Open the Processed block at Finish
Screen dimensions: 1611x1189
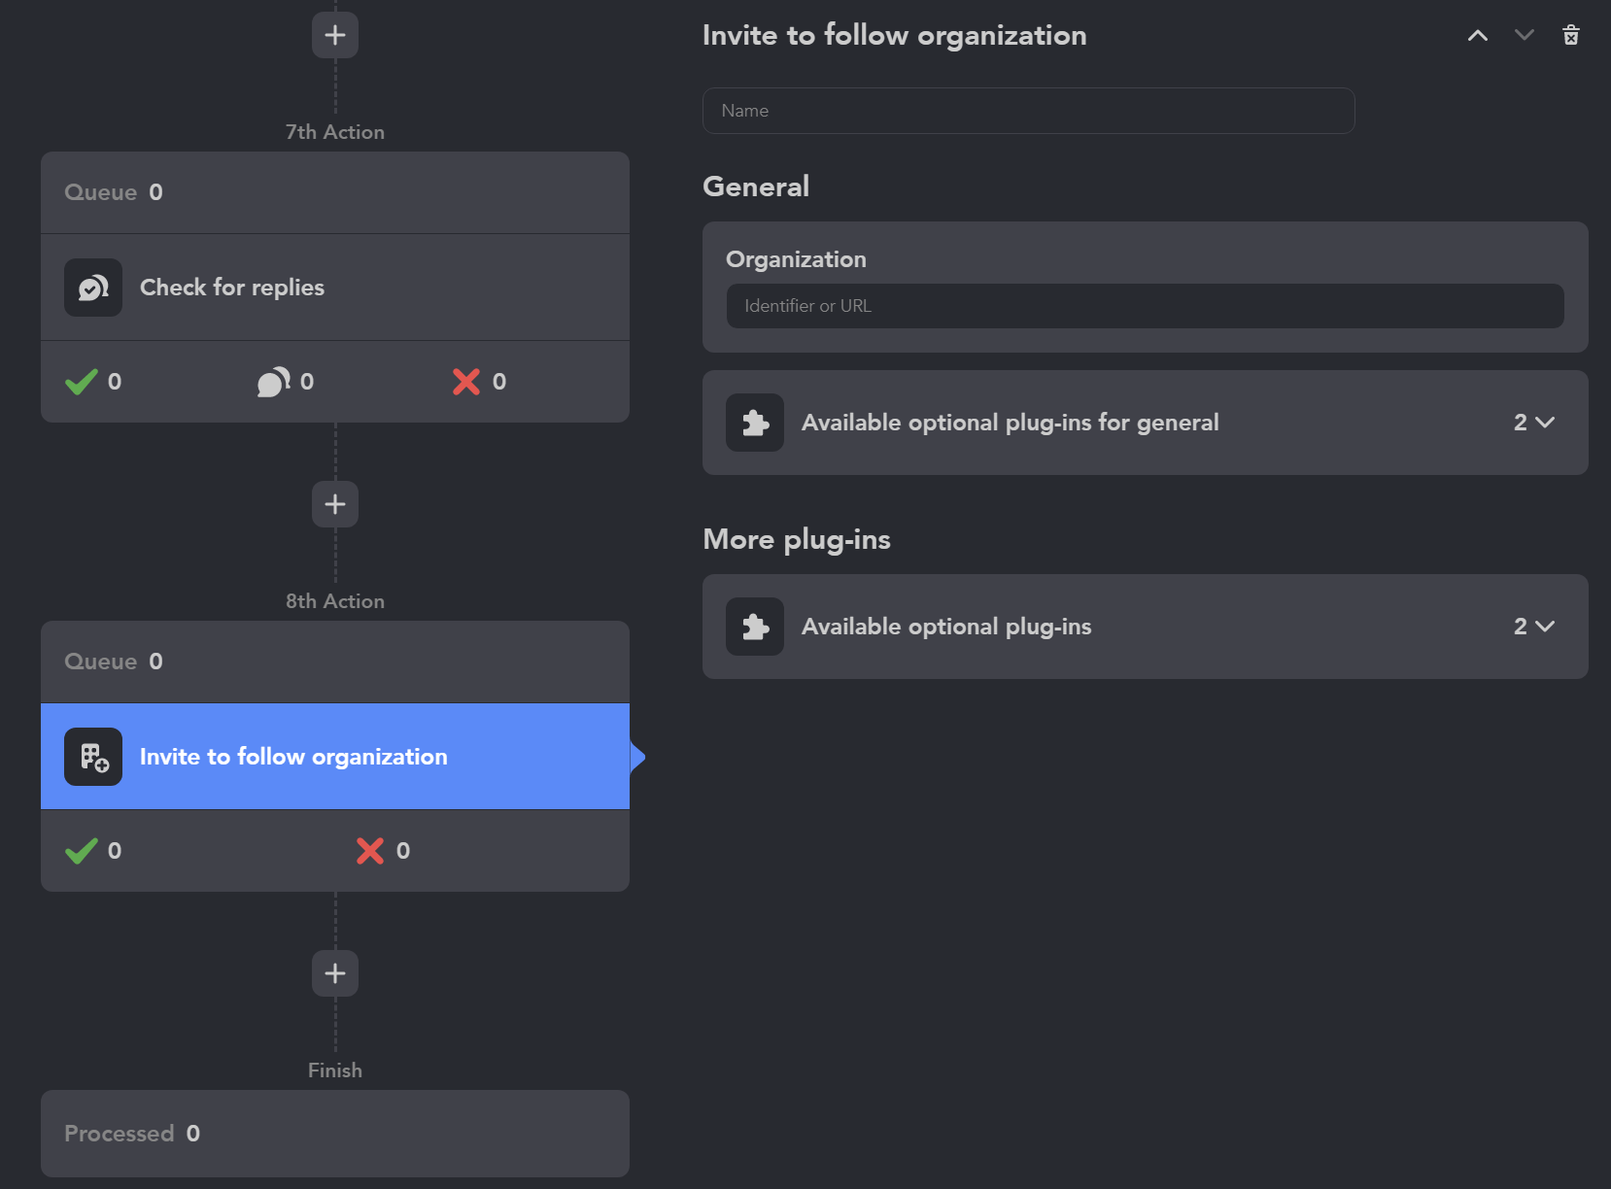pos(335,1134)
